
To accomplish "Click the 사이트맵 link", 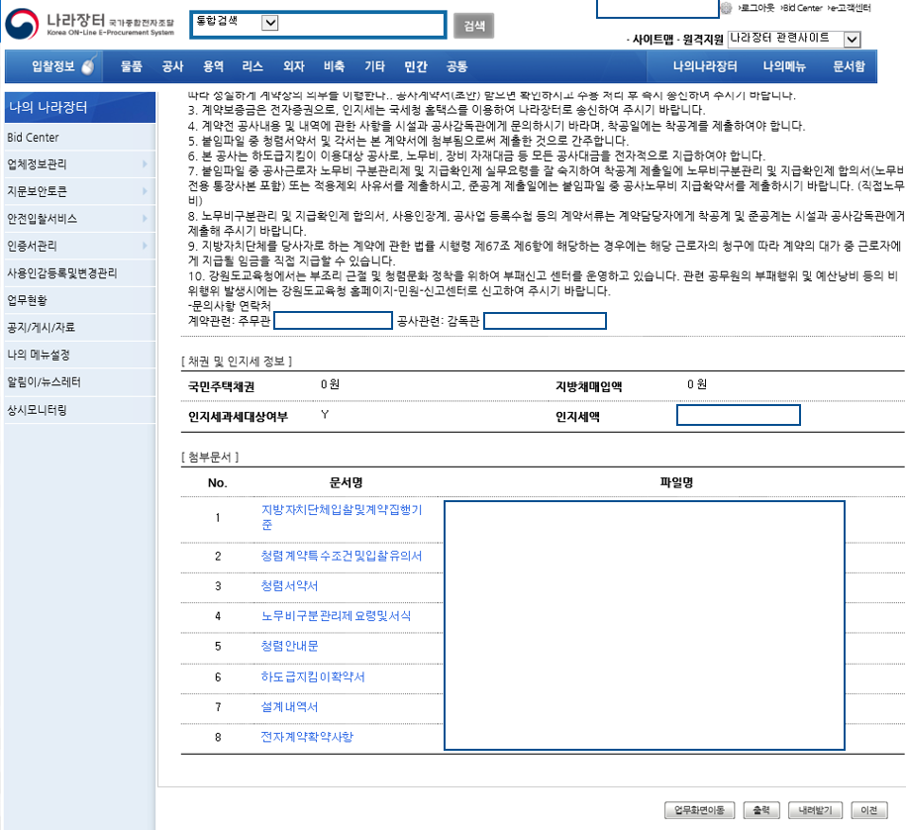I will coord(653,40).
